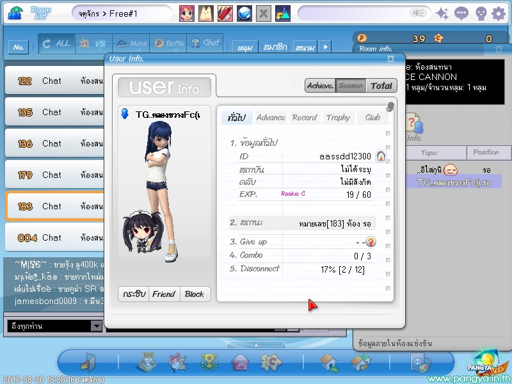512x384 pixels.
Task: Switch to the Trophy tab in User Info
Action: click(338, 118)
